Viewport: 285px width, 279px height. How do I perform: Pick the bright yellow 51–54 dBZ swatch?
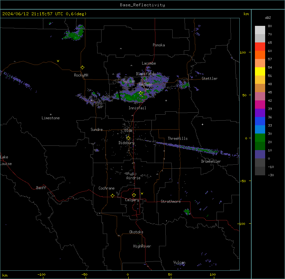click(260, 71)
